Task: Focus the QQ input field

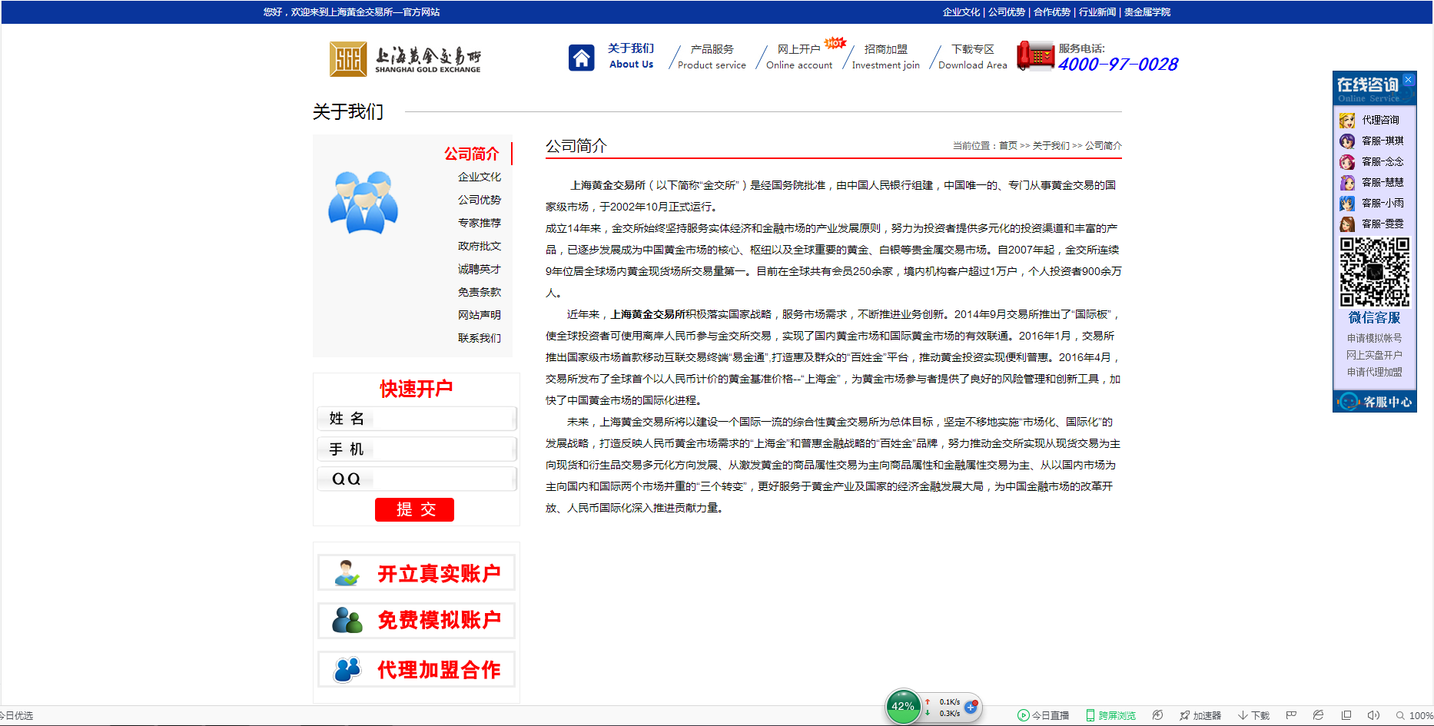Action: click(417, 479)
